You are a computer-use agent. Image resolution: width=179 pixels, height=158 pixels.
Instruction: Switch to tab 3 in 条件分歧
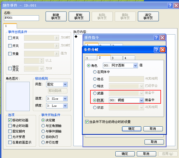point(117,58)
